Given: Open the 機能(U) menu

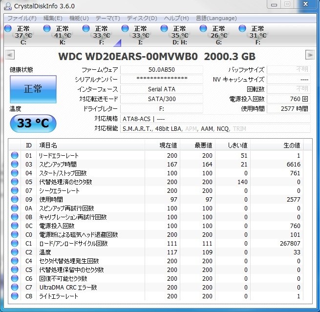Looking at the screenshot, I should point(79,19).
